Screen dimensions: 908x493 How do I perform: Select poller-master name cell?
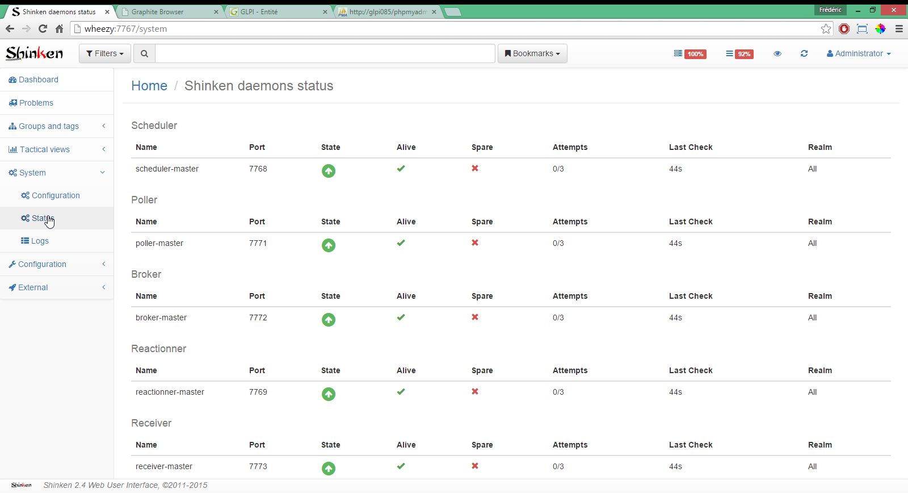[x=159, y=243]
